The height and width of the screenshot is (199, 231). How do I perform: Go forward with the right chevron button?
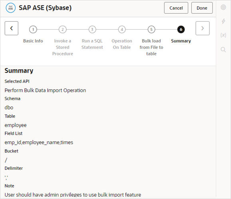pos(202,28)
